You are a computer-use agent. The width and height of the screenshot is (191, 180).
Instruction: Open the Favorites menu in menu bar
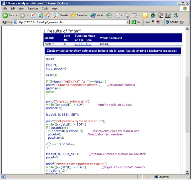click(33, 9)
